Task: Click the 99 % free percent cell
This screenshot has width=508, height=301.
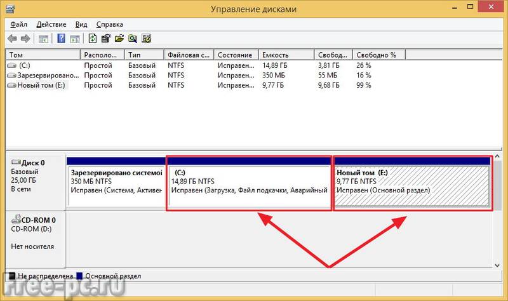Action: click(363, 86)
